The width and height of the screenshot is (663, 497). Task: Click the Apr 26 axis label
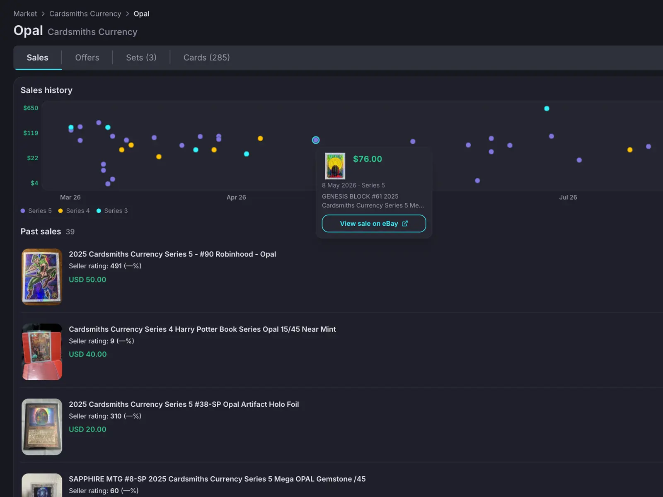click(x=236, y=197)
